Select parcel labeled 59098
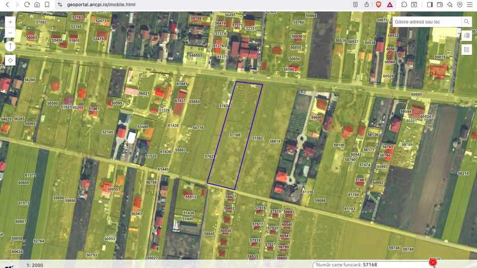Viewport: 477px width, 268px height. coord(320,200)
